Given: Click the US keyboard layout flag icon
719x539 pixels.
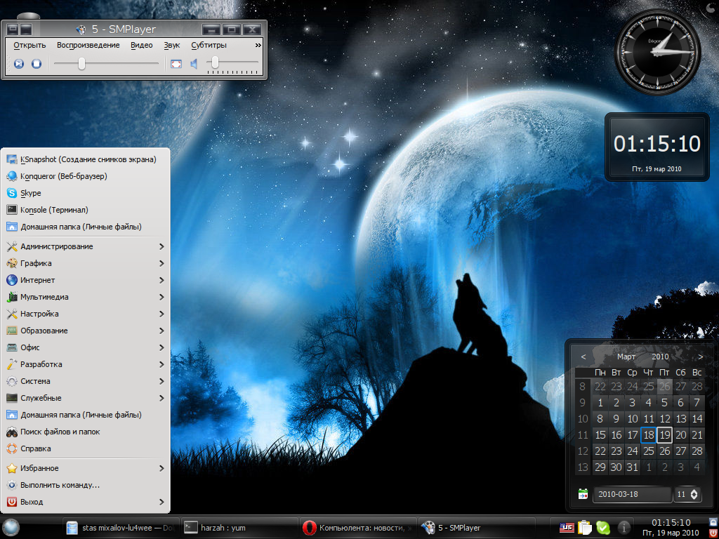Looking at the screenshot, I should tap(567, 528).
